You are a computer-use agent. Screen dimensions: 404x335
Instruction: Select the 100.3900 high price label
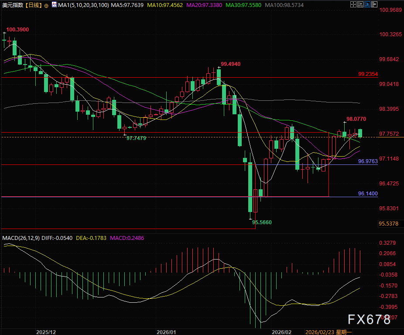(17, 30)
